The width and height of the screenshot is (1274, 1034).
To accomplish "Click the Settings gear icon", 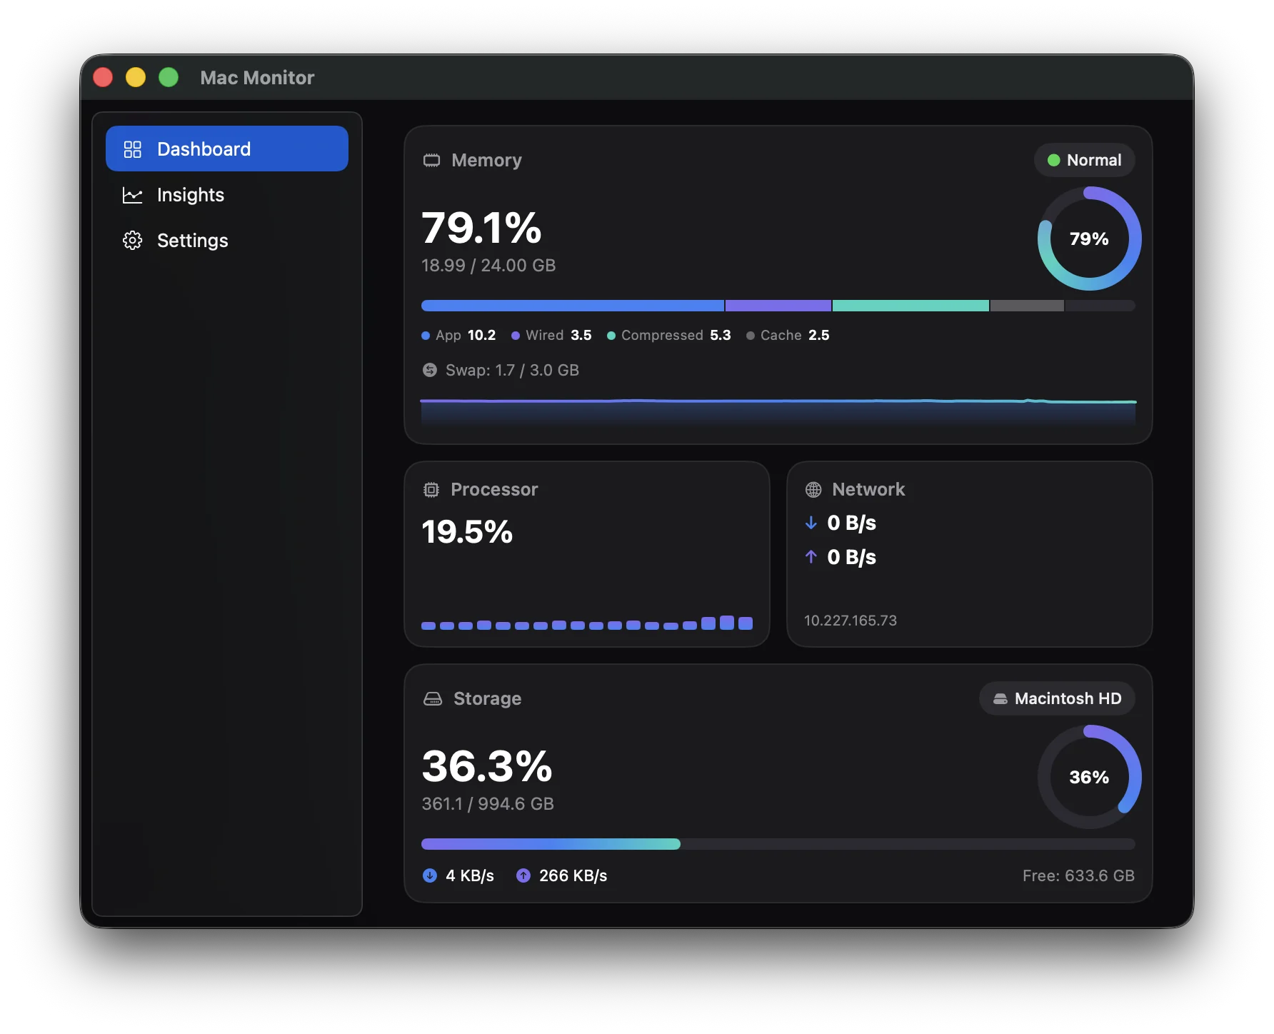I will (x=133, y=241).
